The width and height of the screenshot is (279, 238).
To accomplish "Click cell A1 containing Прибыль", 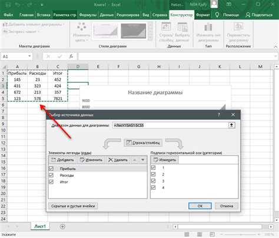I will (x=17, y=73).
